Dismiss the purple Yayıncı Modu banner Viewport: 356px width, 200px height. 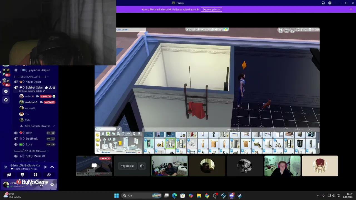(351, 9)
